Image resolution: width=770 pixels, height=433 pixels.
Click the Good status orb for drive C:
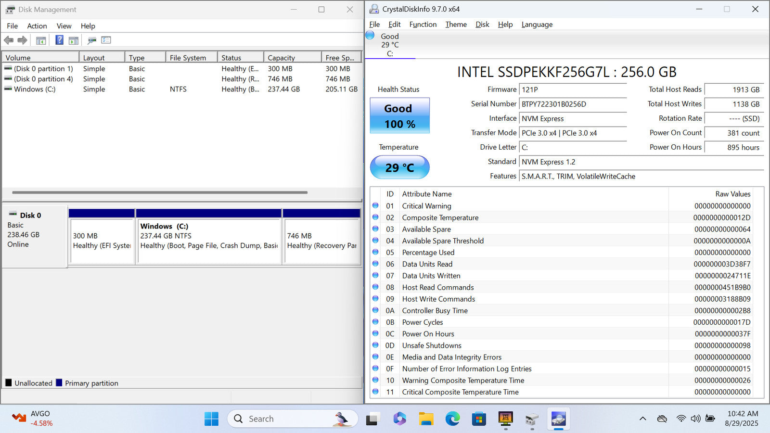point(370,35)
